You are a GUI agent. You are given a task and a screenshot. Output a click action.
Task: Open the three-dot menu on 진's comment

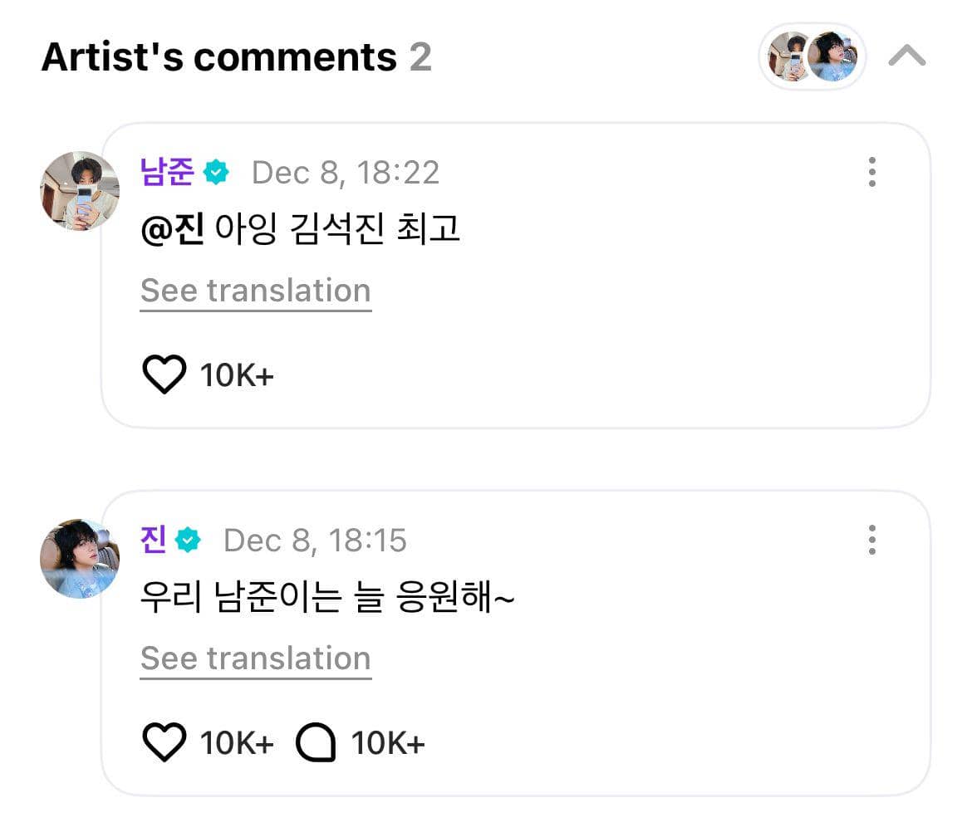tap(872, 540)
